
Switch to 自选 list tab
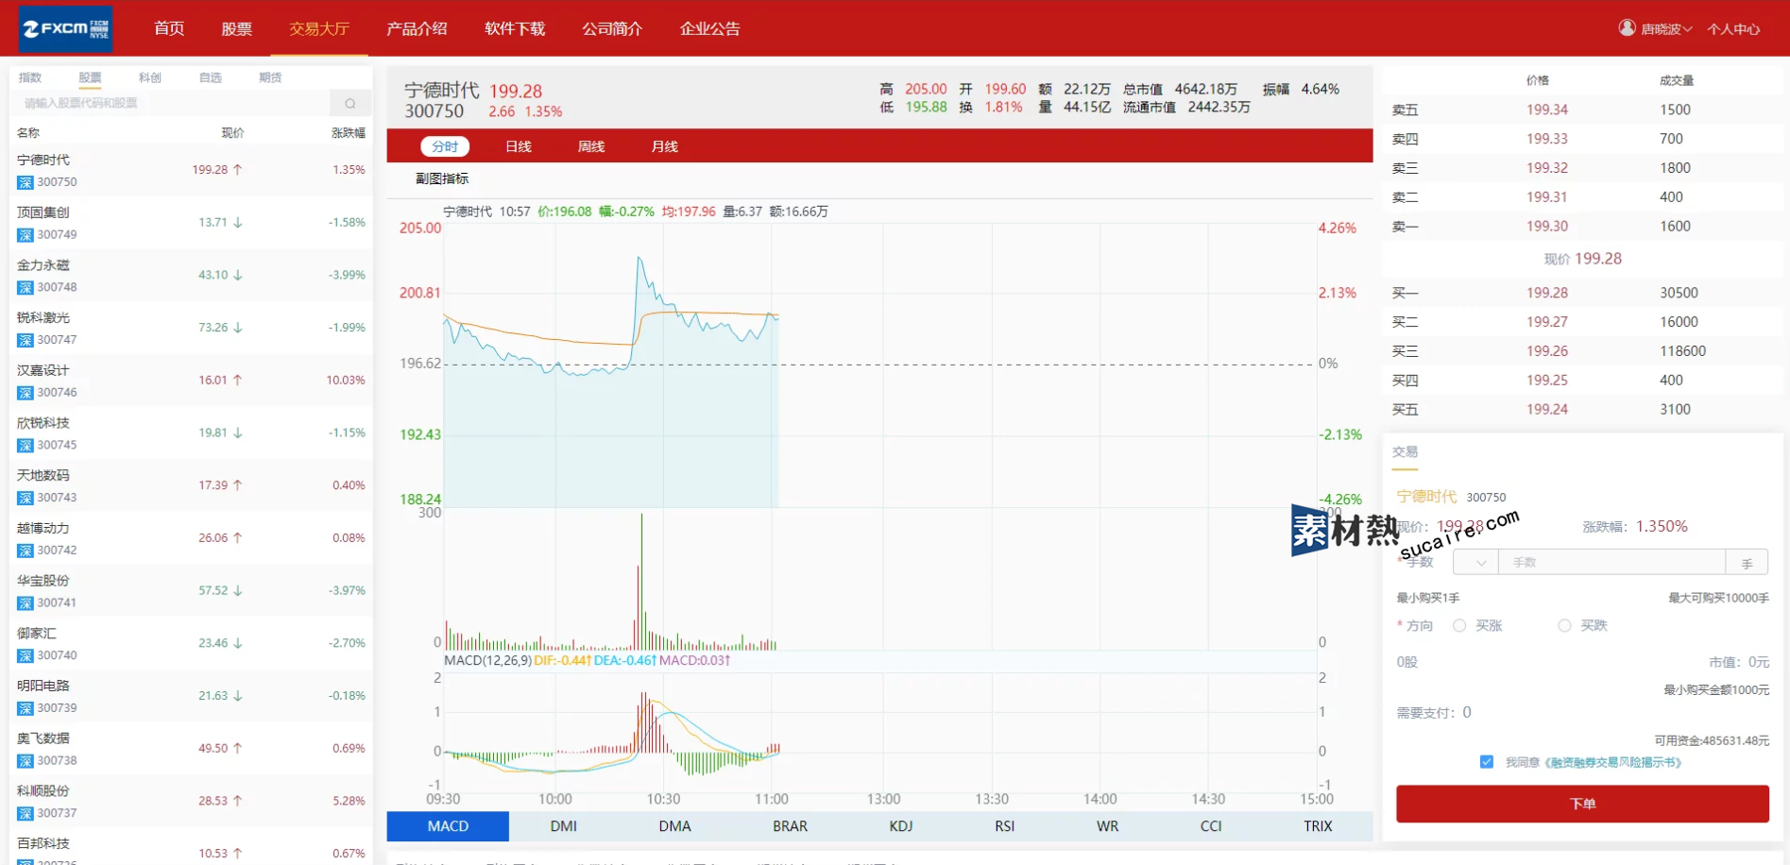[211, 77]
